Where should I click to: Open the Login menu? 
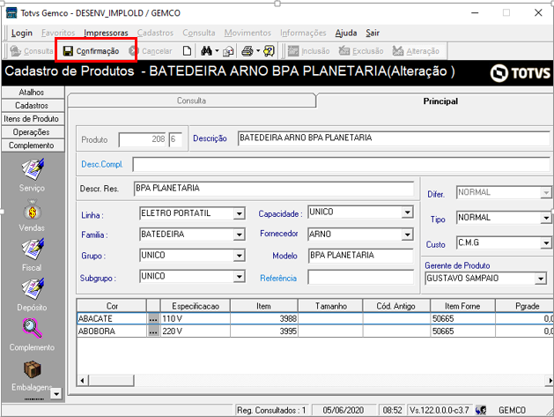tap(21, 33)
